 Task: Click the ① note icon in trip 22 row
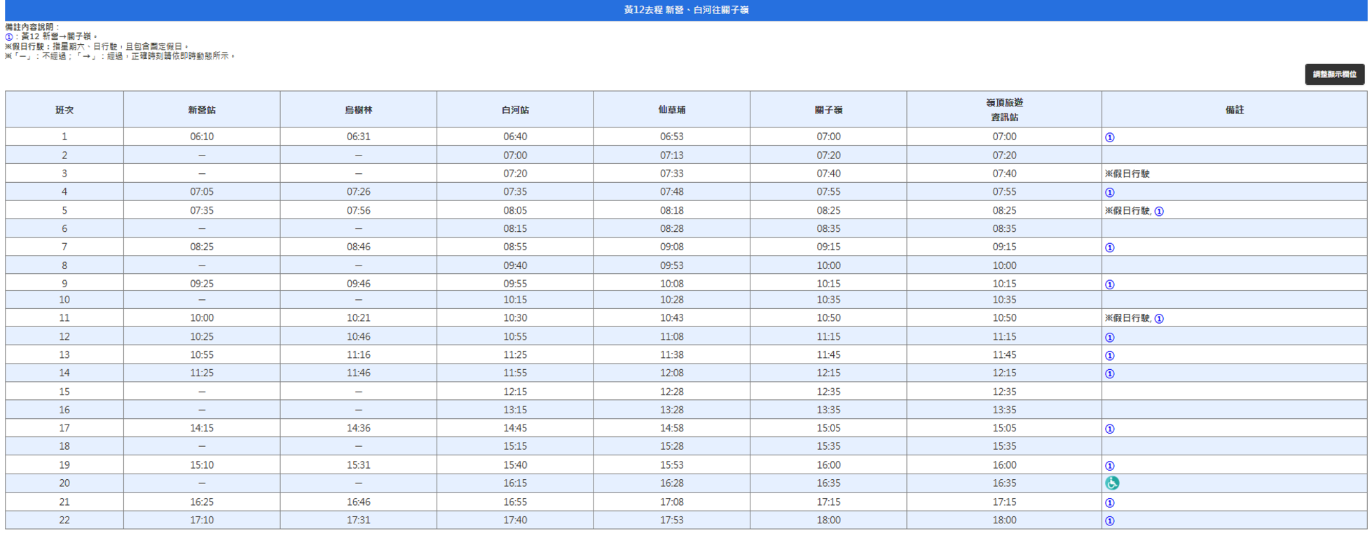tap(1109, 520)
